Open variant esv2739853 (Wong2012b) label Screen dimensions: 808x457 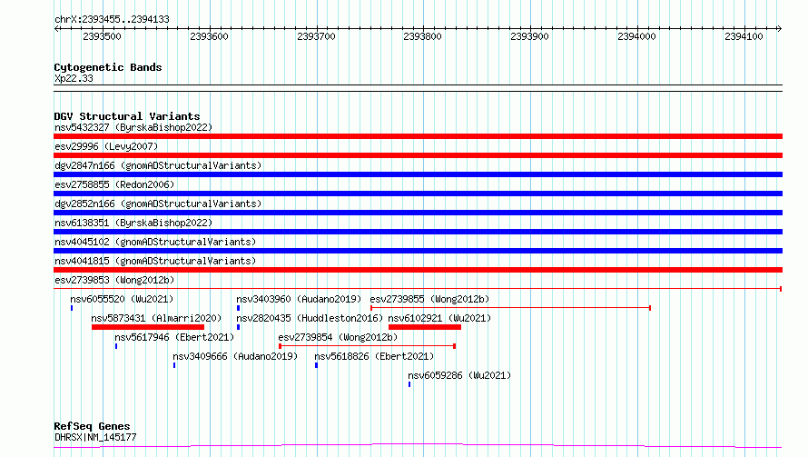114,280
